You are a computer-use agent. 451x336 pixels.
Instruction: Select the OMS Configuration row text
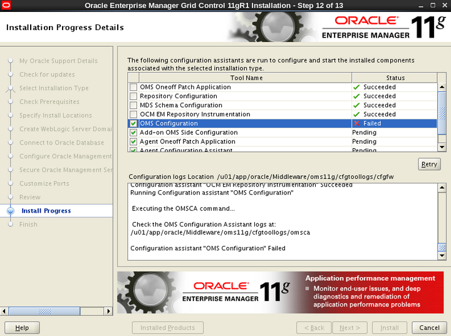click(169, 123)
